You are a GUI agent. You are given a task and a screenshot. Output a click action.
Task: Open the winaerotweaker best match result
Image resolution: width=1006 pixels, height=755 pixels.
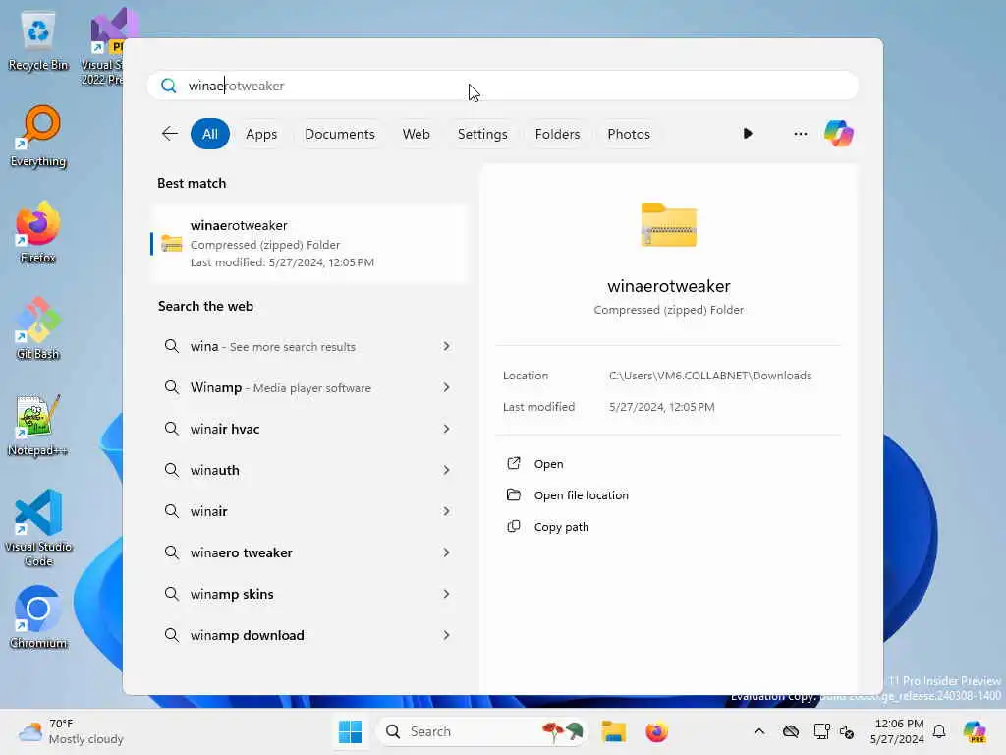click(x=309, y=244)
